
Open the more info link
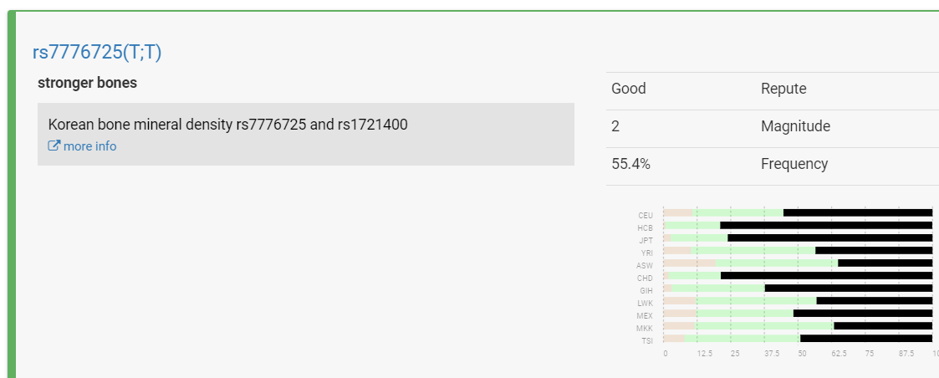click(89, 146)
